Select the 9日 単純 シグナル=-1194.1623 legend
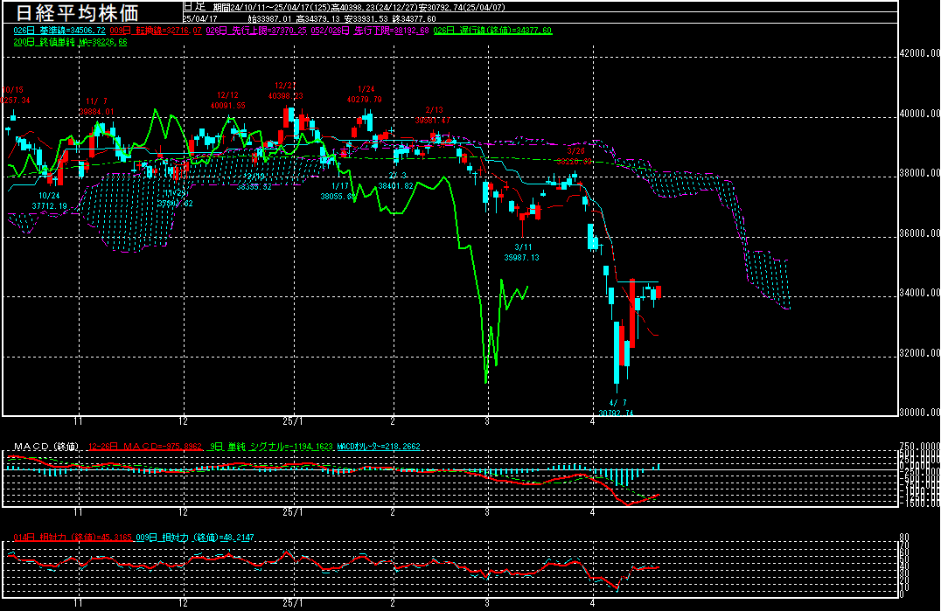The width and height of the screenshot is (941, 611). pos(271,447)
